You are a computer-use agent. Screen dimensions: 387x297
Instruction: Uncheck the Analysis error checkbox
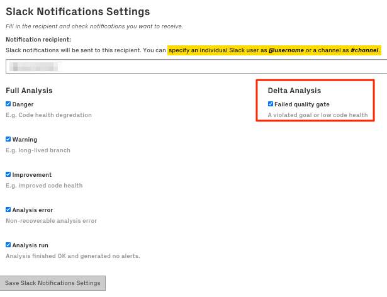tap(8, 210)
